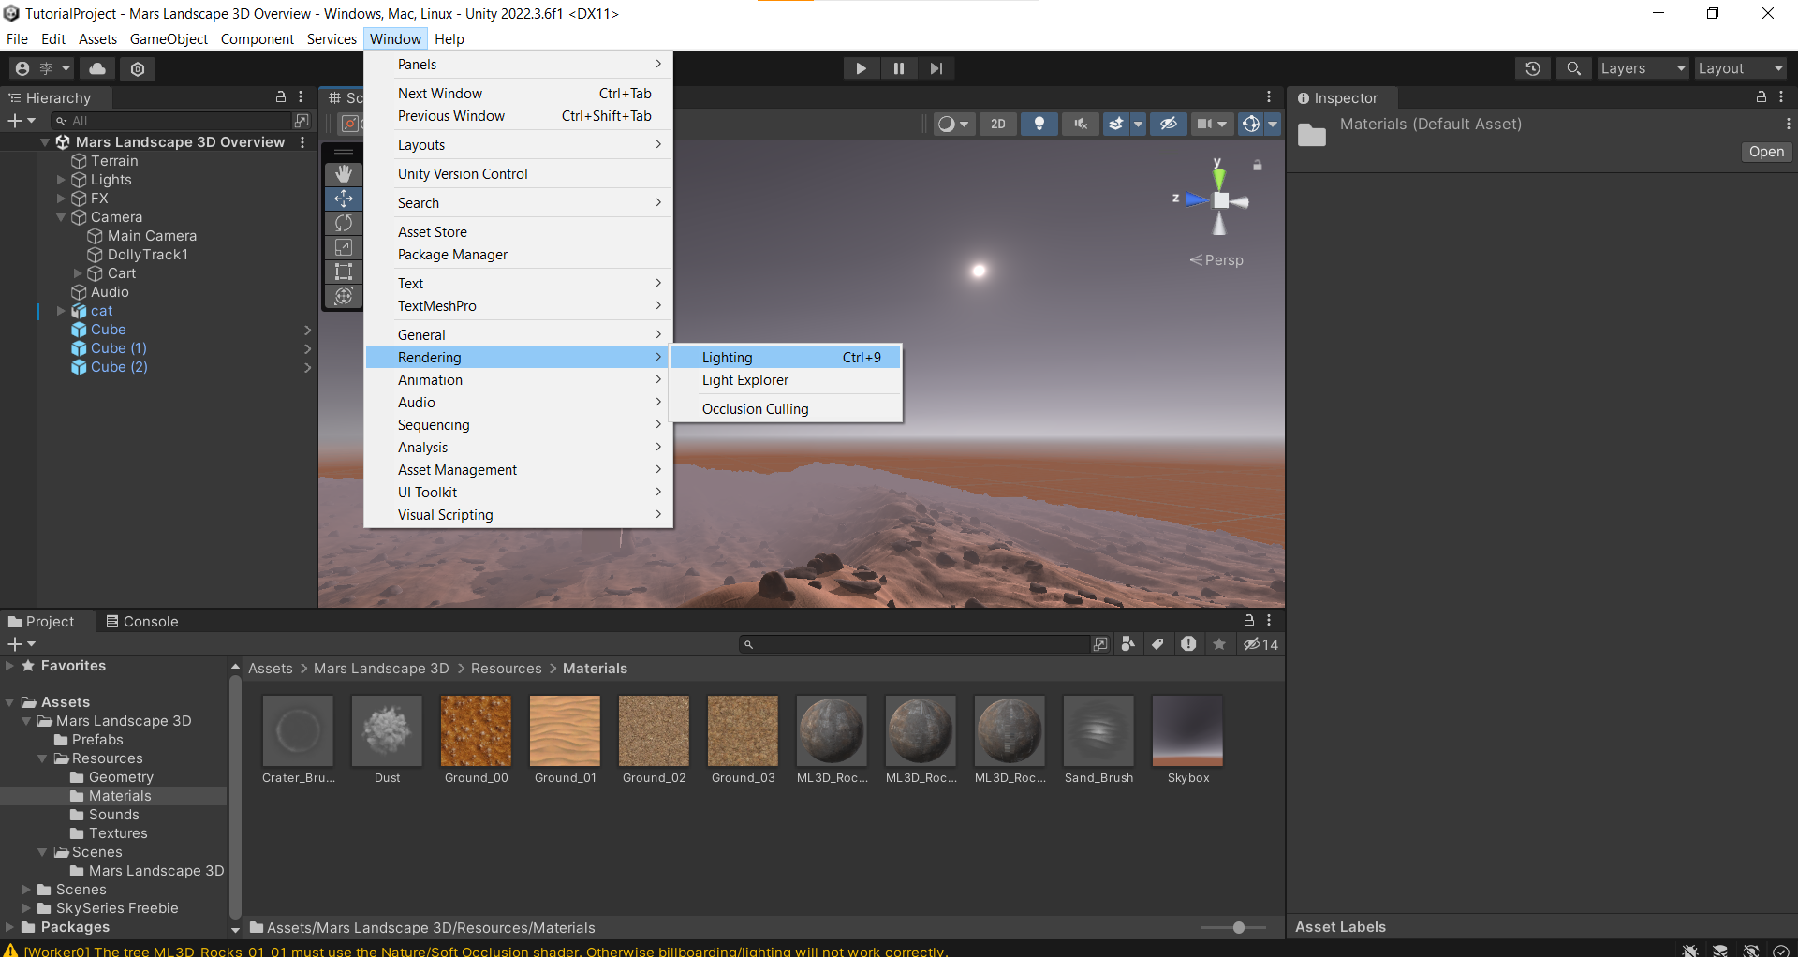Click the Project search by import log icon
The height and width of the screenshot is (957, 1798).
coord(1188,644)
